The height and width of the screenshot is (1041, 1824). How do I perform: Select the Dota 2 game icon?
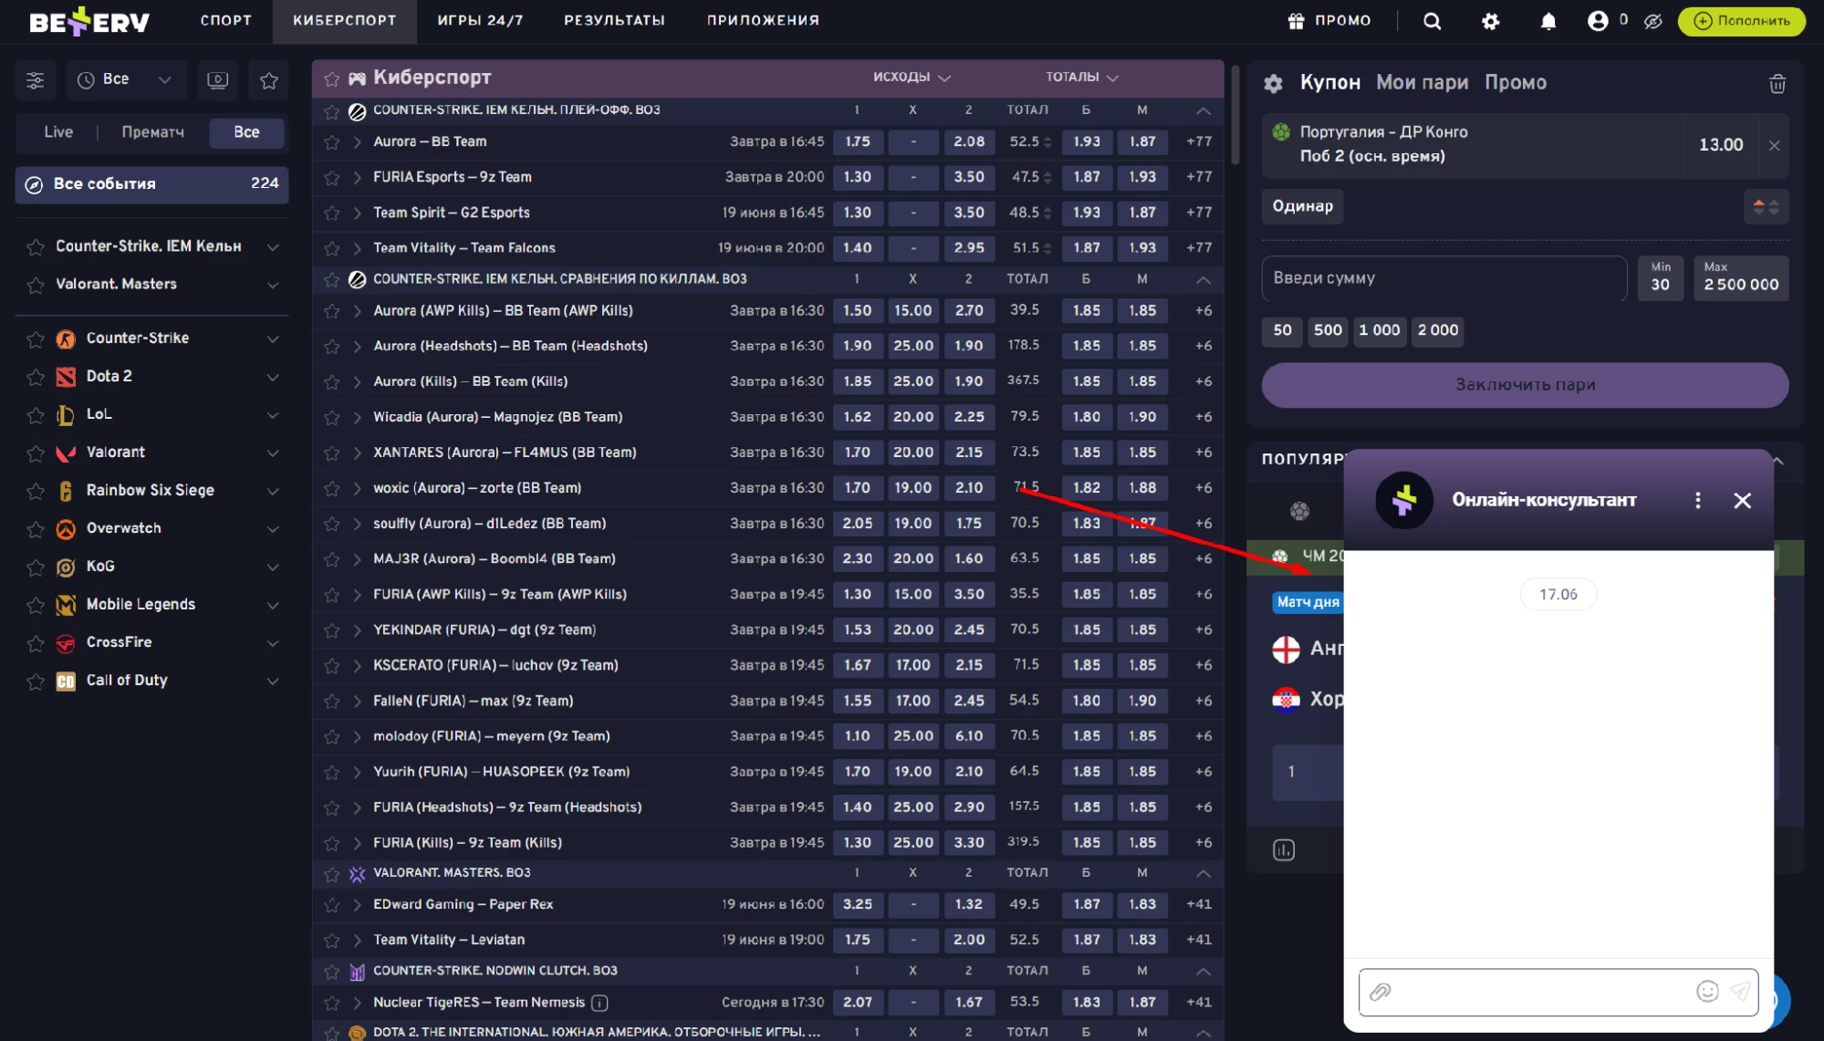[66, 377]
